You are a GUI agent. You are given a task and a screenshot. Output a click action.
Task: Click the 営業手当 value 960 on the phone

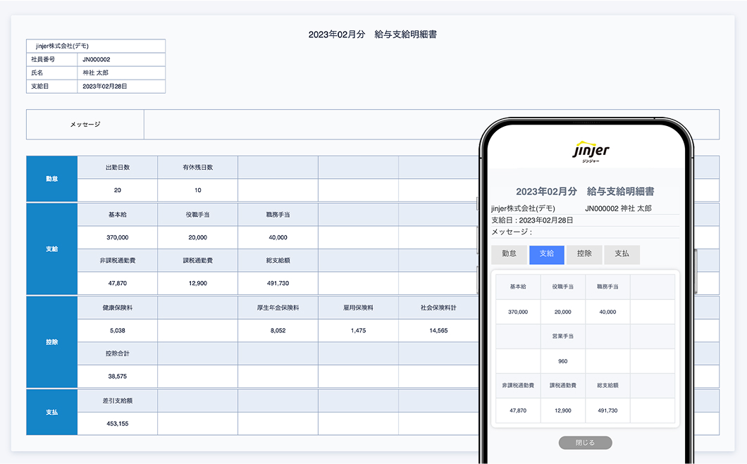(562, 361)
